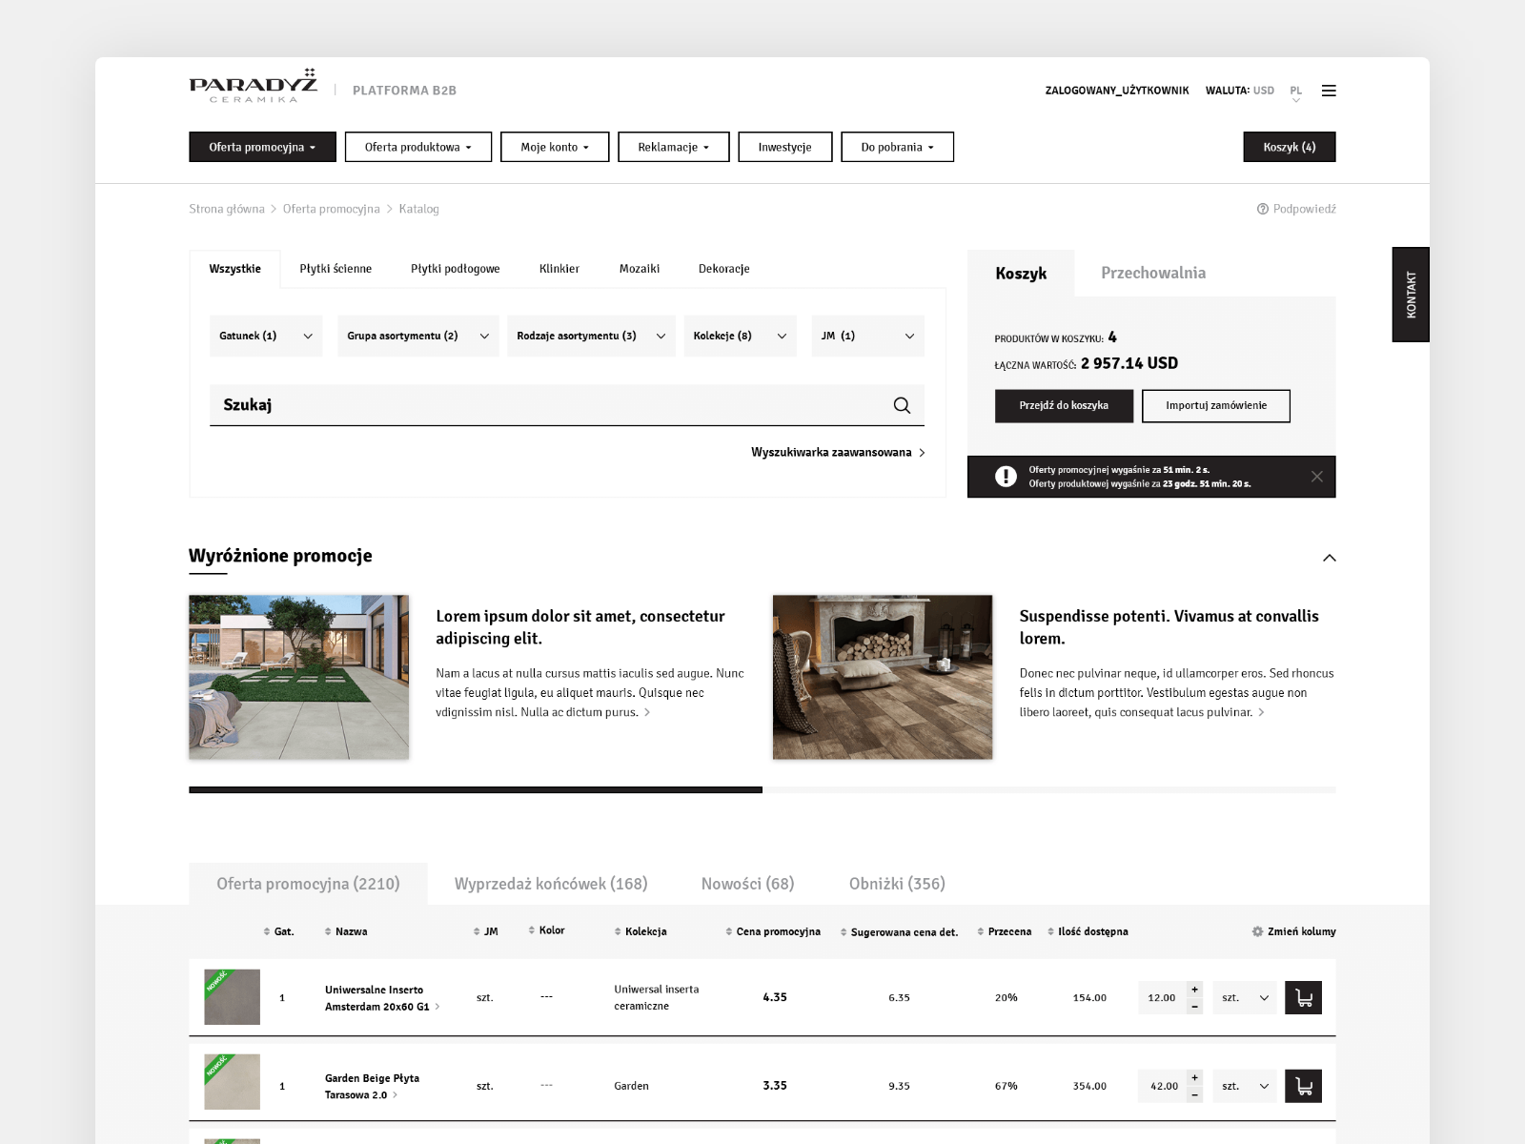Open the Oferta produktowa menu
Screen dimensions: 1525x1144
pyautogui.click(x=418, y=147)
